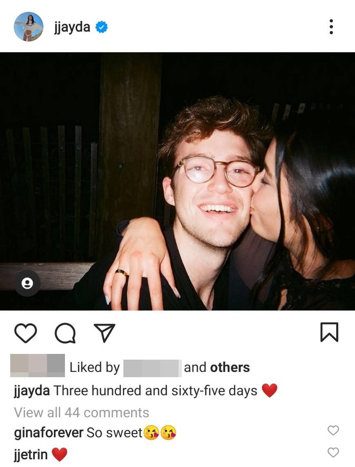Tap the red heart in the caption
Viewport: 355px width, 467px height.
tap(270, 390)
